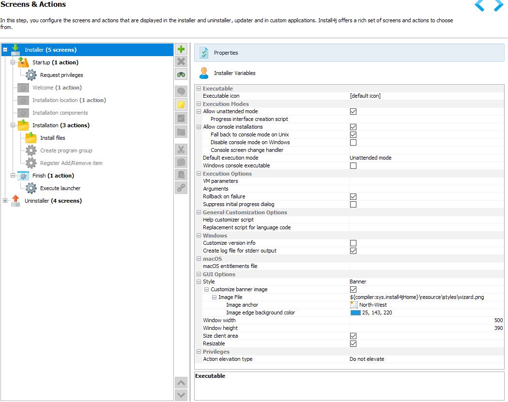Click the move down arrow button
The width and height of the screenshot is (508, 402).
[181, 395]
